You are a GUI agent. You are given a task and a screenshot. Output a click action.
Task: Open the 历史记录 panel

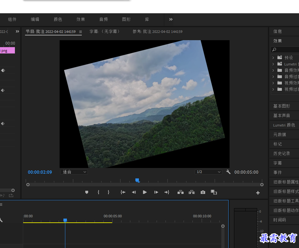coord(282,153)
